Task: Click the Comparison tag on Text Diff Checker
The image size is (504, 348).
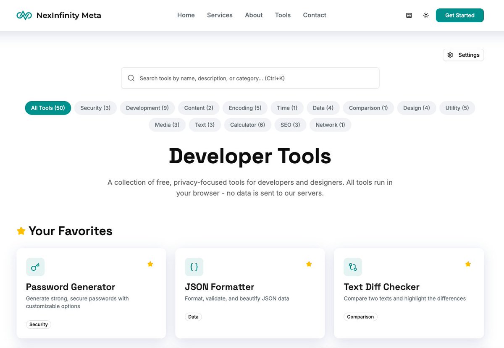Action: (x=360, y=317)
